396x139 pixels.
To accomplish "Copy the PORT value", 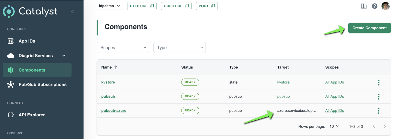I will (x=207, y=6).
